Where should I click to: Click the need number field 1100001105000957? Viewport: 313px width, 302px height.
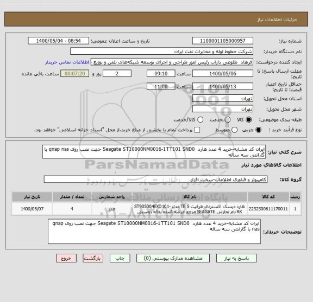point(223,41)
